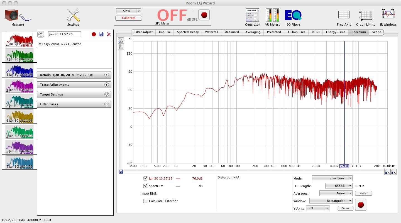Image resolution: width=401 pixels, height=223 pixels.
Task: Expand the Trace Adjustments section
Action: click(74, 85)
